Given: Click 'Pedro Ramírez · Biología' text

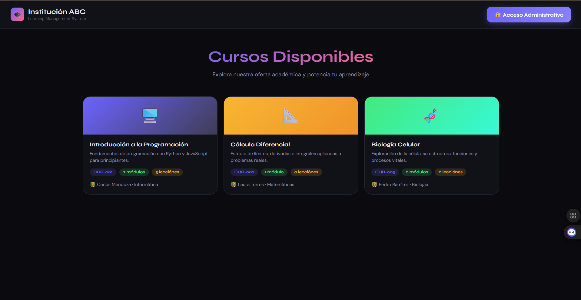Looking at the screenshot, I should pos(403,185).
